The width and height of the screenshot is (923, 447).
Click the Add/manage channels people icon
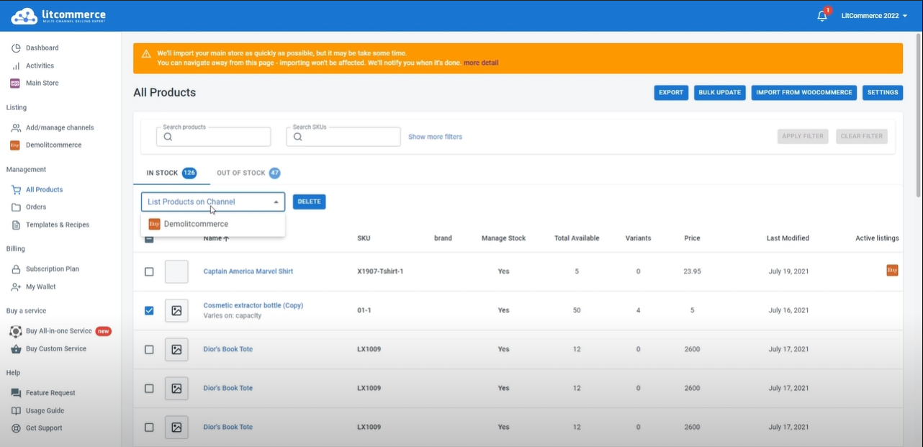click(x=16, y=128)
